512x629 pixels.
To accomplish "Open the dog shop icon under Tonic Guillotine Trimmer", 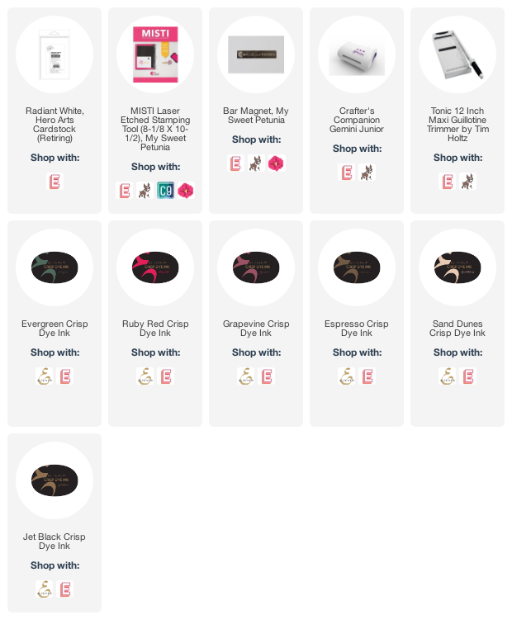I will pos(467,182).
